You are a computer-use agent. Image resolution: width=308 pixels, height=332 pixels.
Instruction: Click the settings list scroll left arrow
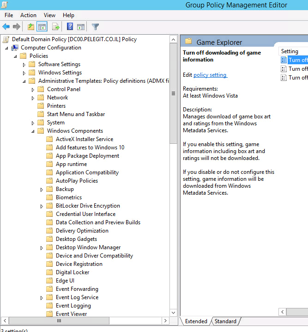[x=283, y=312]
